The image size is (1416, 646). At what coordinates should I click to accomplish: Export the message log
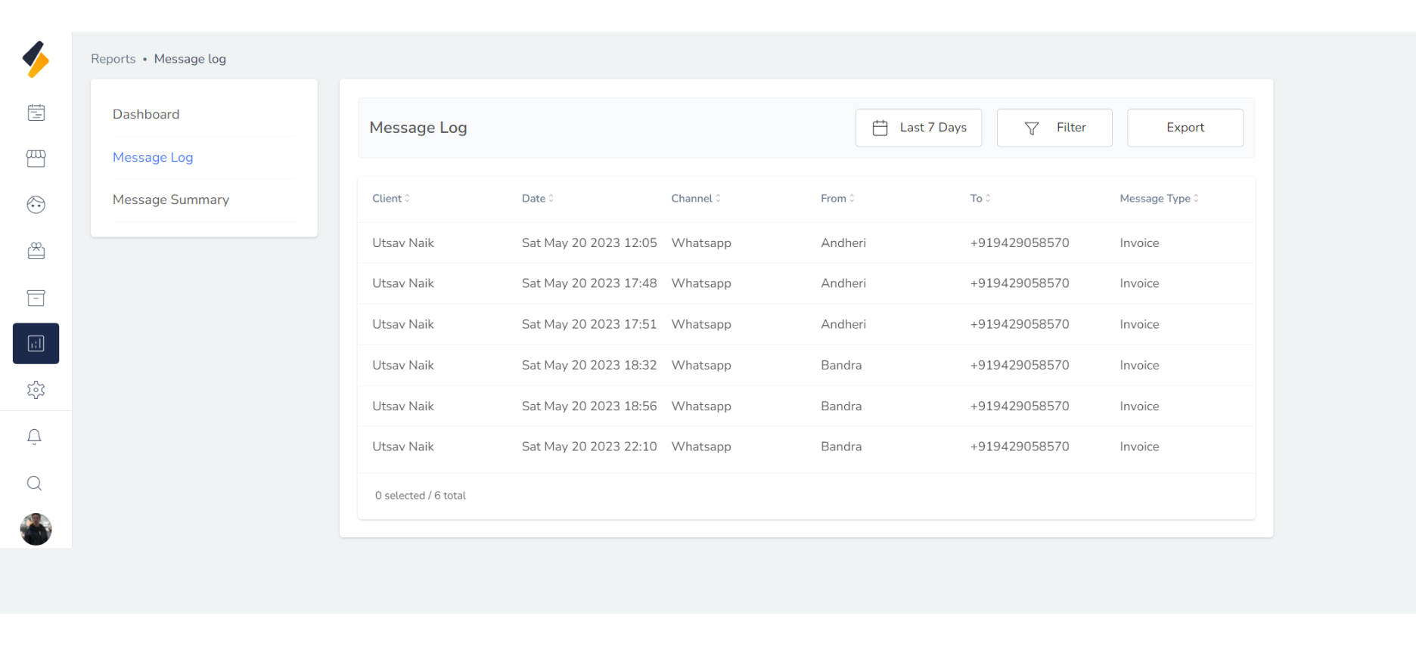click(1185, 128)
